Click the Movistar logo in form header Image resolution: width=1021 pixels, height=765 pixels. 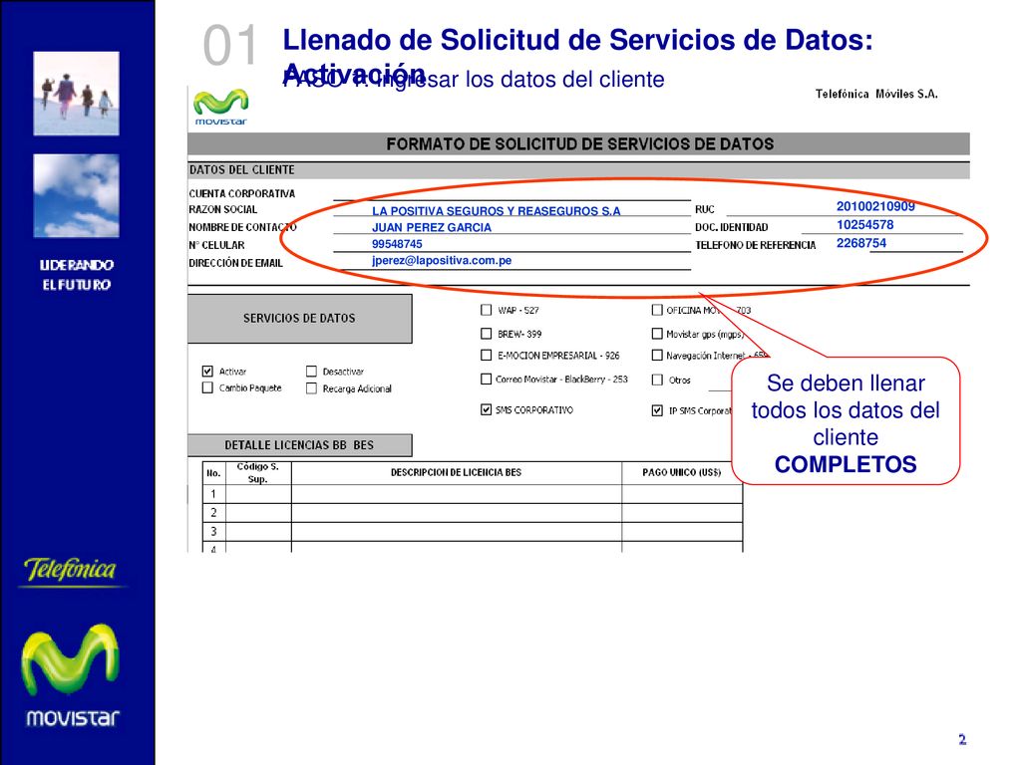pyautogui.click(x=220, y=107)
